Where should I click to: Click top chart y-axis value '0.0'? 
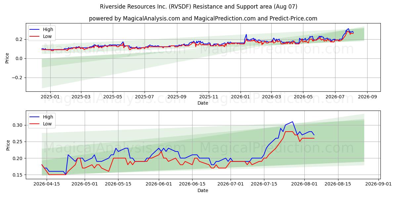coord(20,58)
